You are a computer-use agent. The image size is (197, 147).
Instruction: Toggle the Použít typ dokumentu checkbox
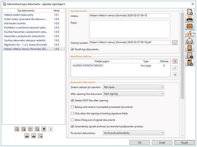click(x=72, y=49)
